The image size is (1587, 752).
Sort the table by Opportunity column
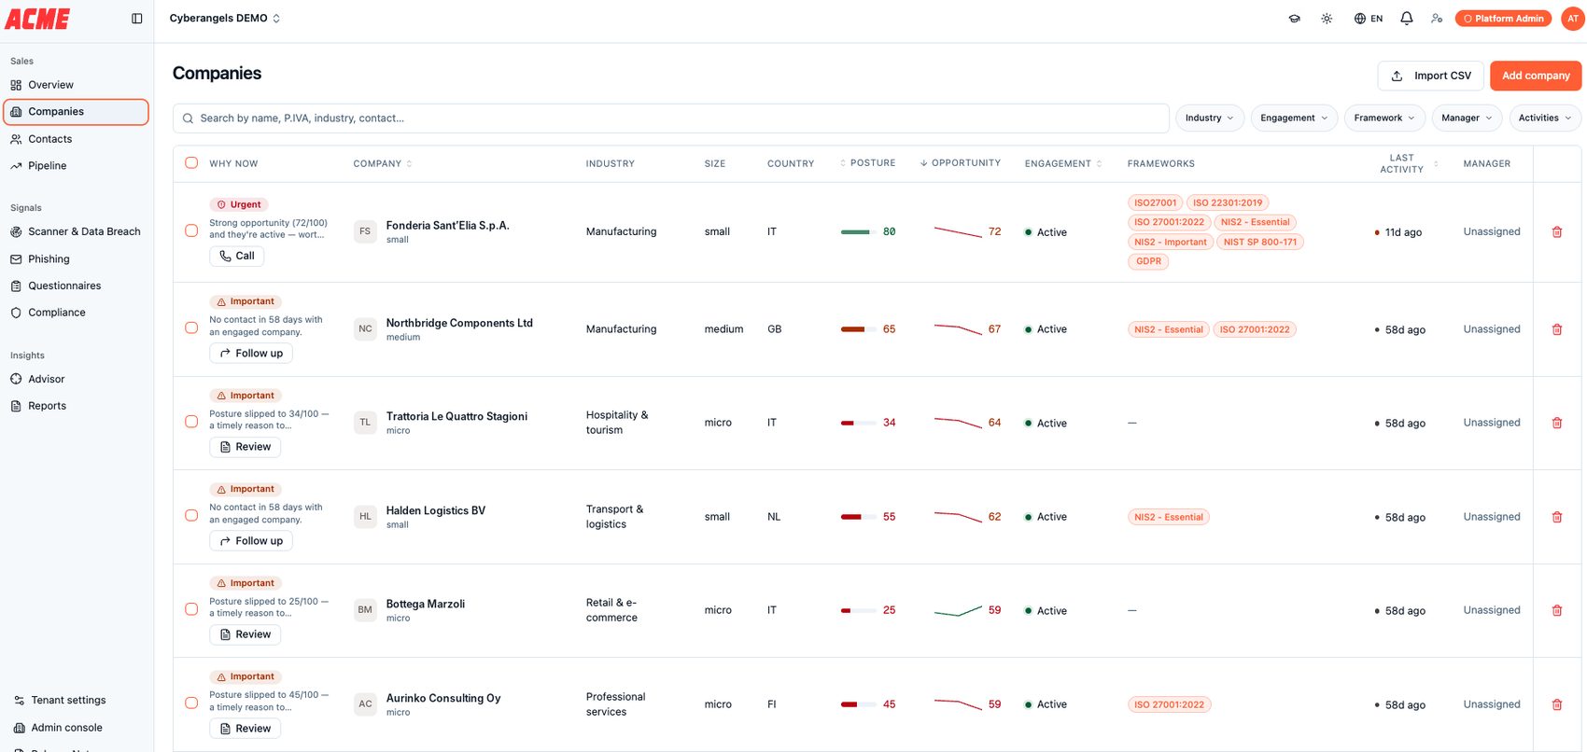961,163
